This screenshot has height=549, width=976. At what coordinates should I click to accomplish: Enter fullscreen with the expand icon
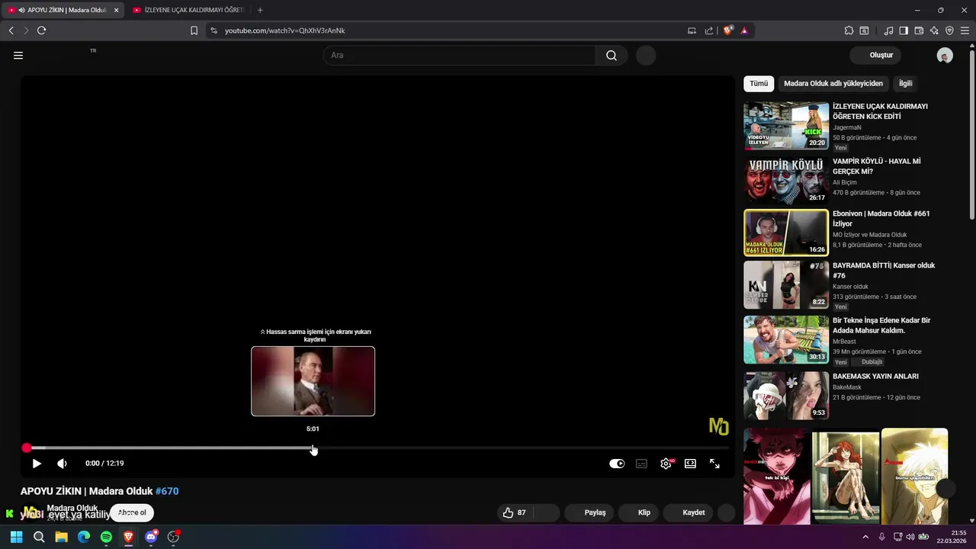[x=714, y=463]
